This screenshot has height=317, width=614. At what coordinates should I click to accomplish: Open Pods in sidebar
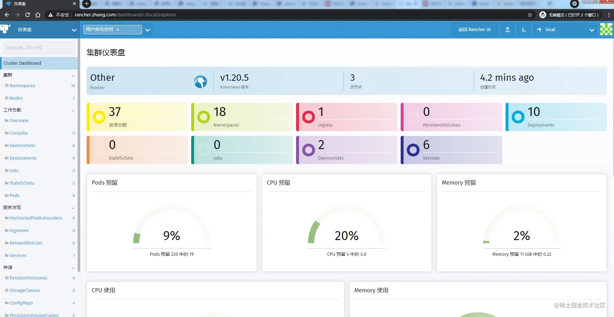14,196
